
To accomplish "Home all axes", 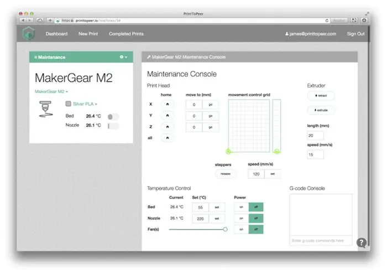I will (168, 138).
